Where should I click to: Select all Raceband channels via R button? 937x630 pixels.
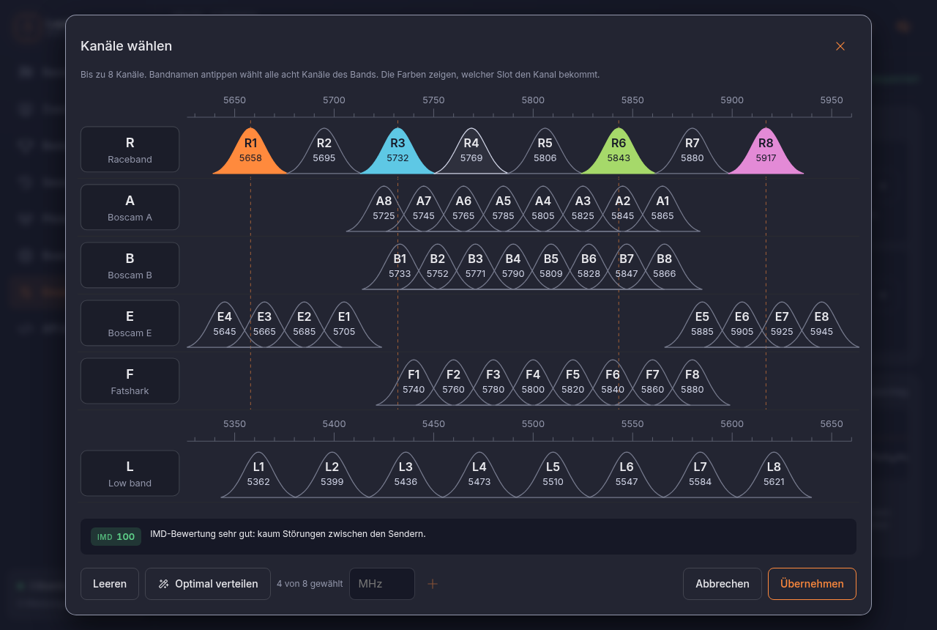coord(130,149)
